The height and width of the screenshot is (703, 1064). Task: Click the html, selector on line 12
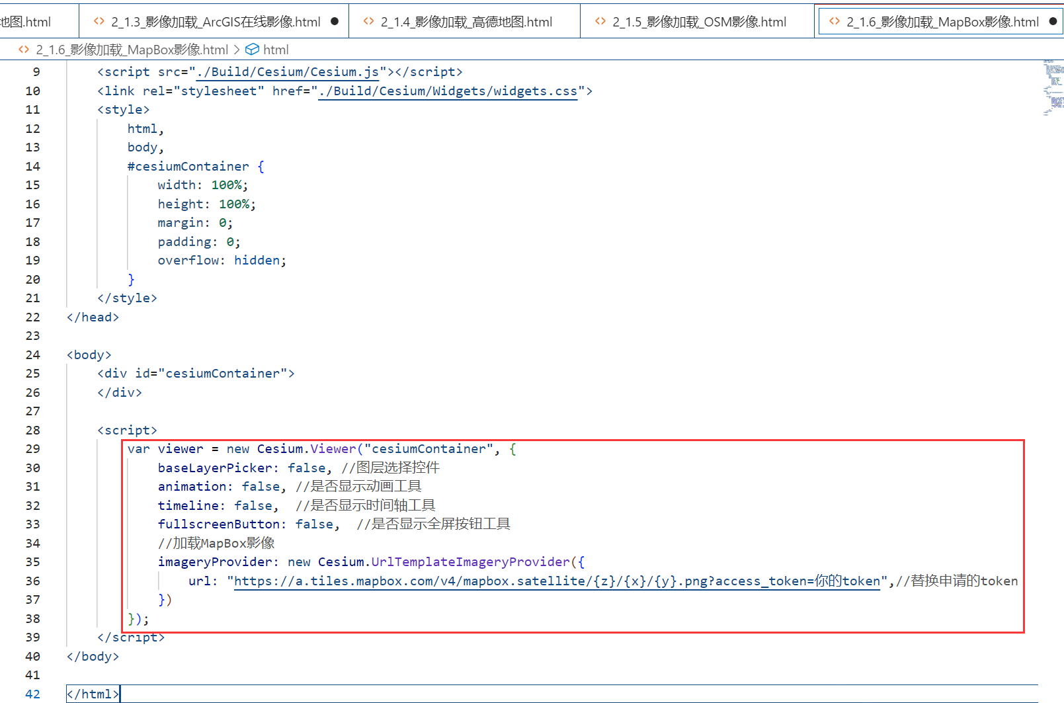pos(145,129)
